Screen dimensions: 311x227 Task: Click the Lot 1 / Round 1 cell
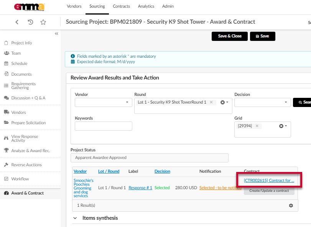pyautogui.click(x=112, y=188)
